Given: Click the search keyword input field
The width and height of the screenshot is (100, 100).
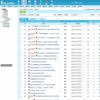Looking at the screenshot, I should pyautogui.click(x=84, y=15).
